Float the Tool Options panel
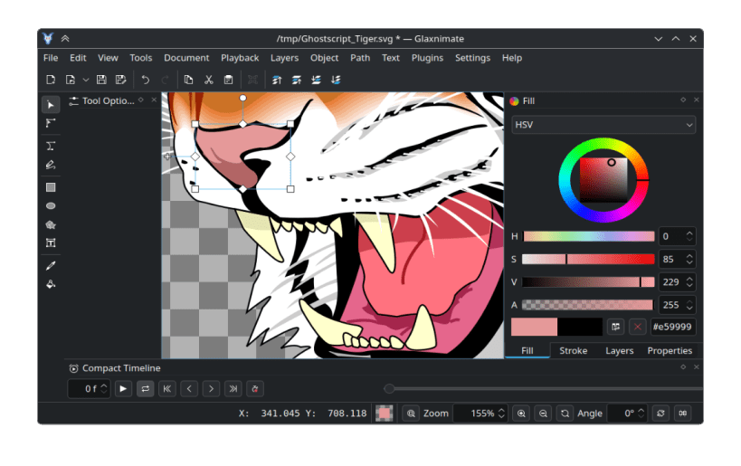 click(x=141, y=100)
